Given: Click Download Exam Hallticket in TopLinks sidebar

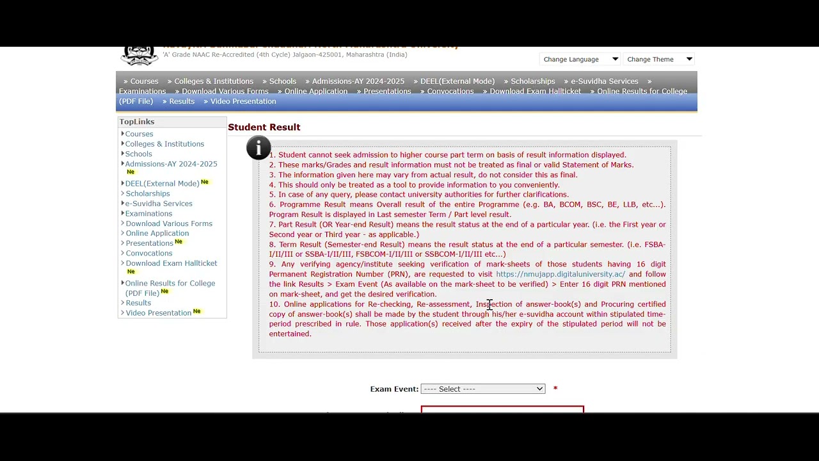Looking at the screenshot, I should [x=171, y=263].
